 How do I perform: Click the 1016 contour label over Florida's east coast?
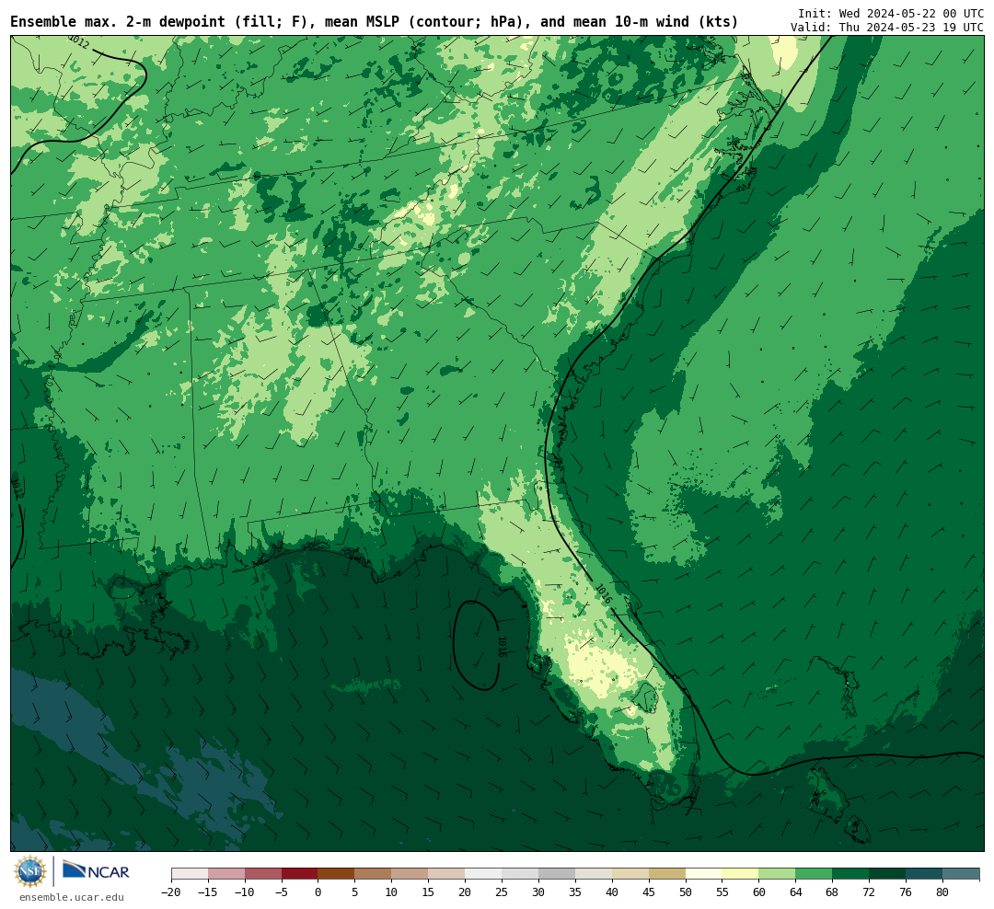[x=604, y=593]
